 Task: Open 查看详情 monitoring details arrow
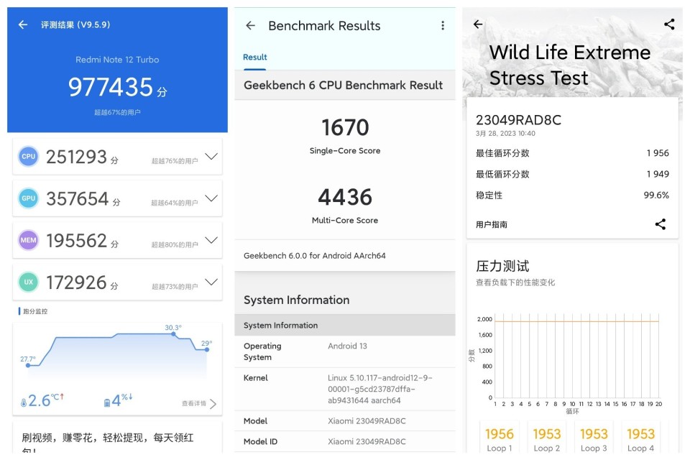[x=213, y=404]
